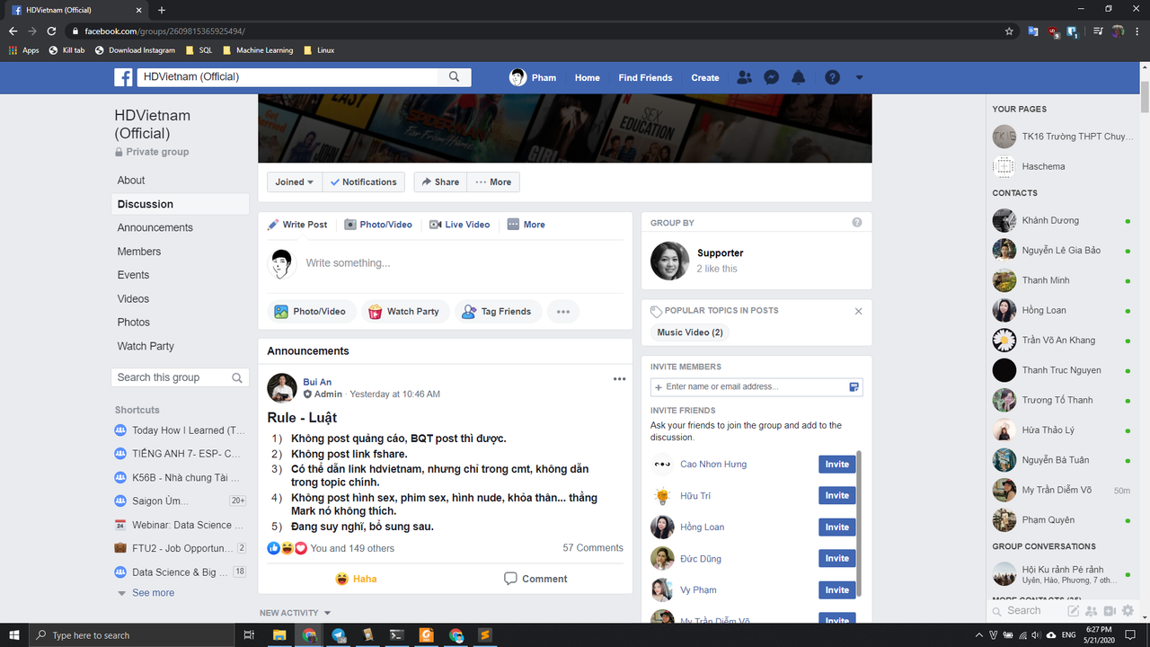Click the Write something text field
Image resolution: width=1150 pixels, height=647 pixels.
coord(463,263)
